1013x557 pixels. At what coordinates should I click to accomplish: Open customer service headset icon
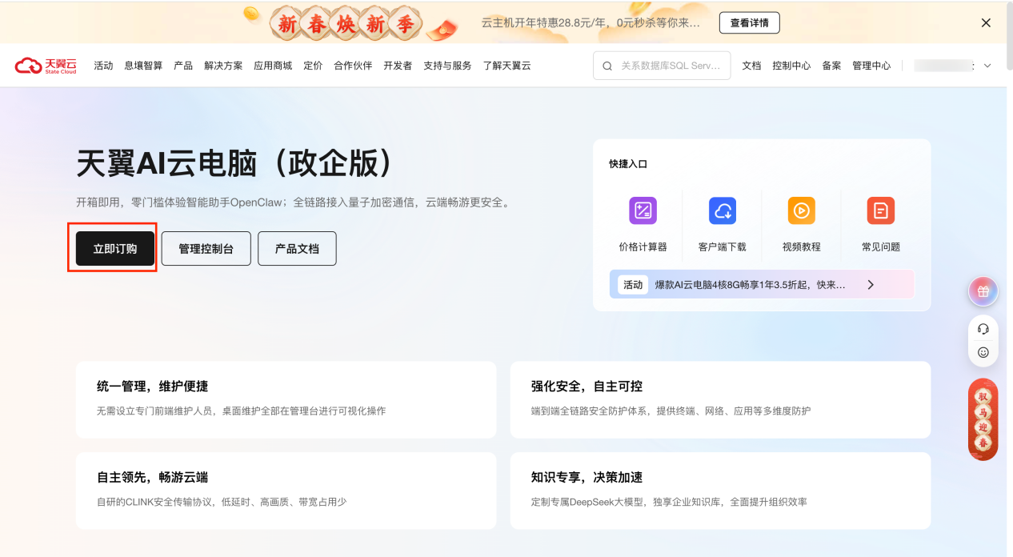pyautogui.click(x=983, y=329)
